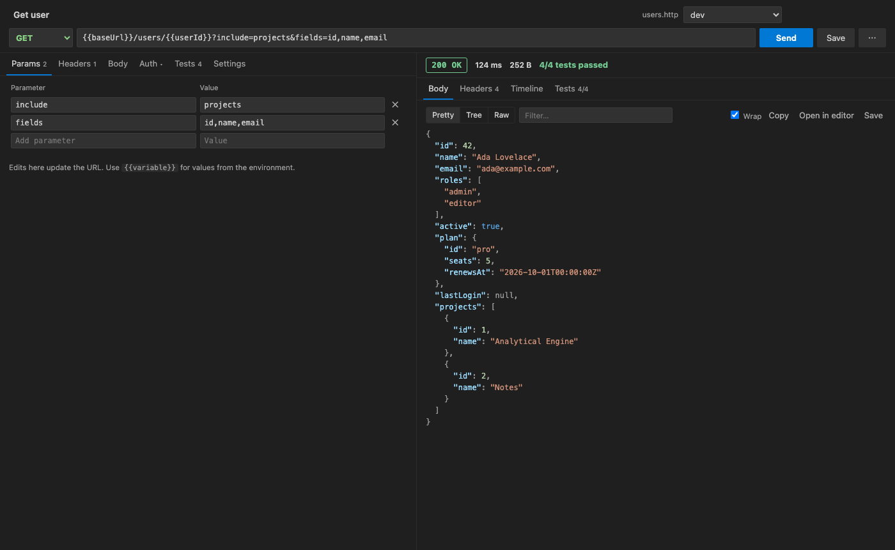The width and height of the screenshot is (895, 550).
Task: Edit the include parameter name field
Action: pyautogui.click(x=104, y=105)
